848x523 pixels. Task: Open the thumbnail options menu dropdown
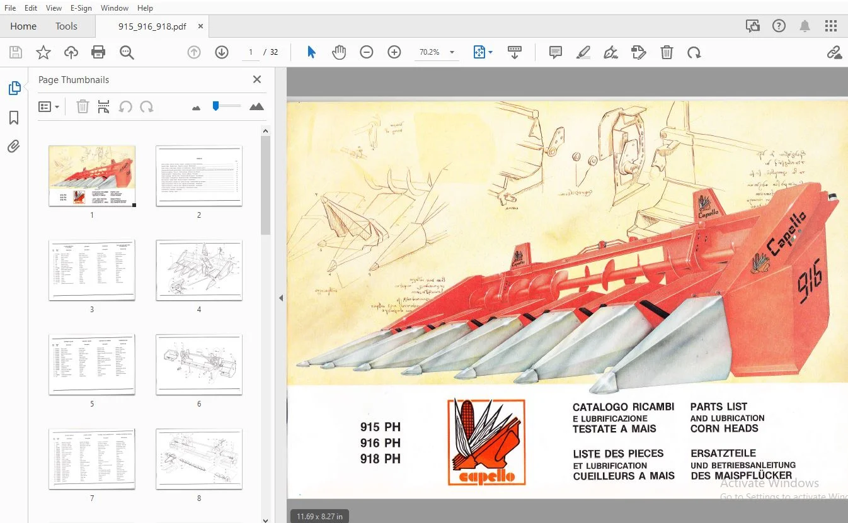coord(49,106)
